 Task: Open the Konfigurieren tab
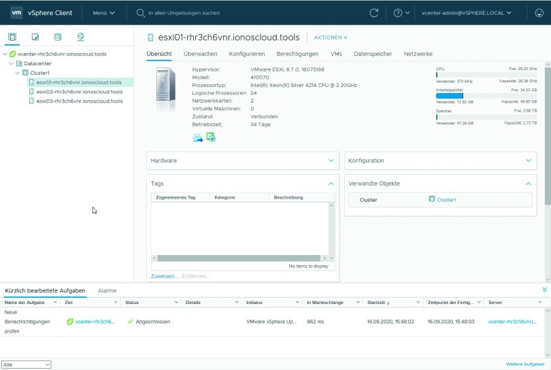[x=247, y=54]
